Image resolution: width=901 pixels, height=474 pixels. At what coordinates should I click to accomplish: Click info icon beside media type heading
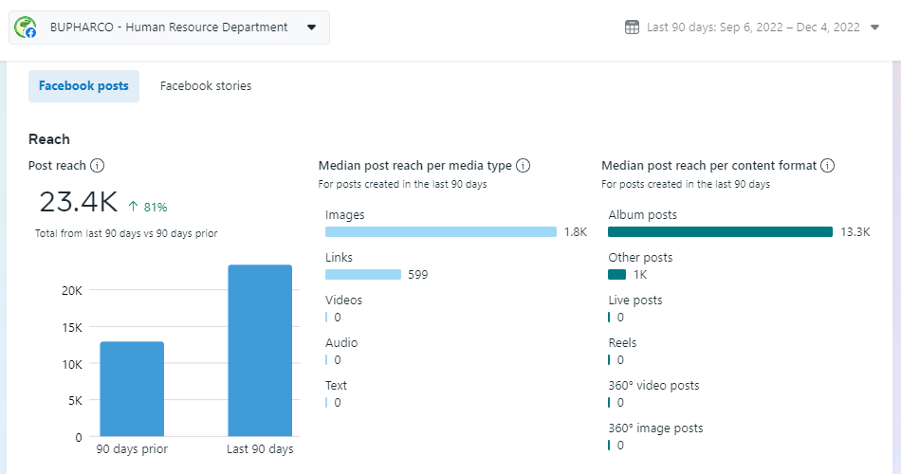523,166
